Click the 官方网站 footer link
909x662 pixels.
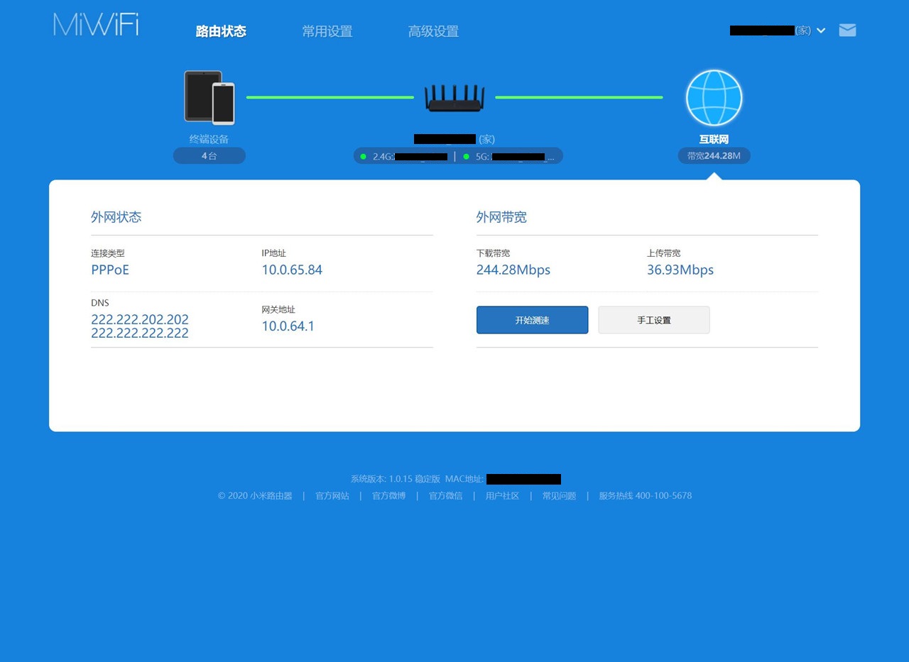332,495
